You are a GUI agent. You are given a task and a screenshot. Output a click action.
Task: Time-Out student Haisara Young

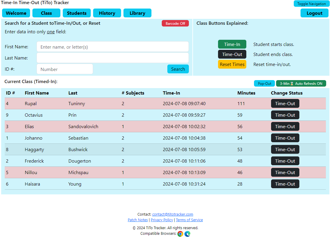click(x=285, y=184)
